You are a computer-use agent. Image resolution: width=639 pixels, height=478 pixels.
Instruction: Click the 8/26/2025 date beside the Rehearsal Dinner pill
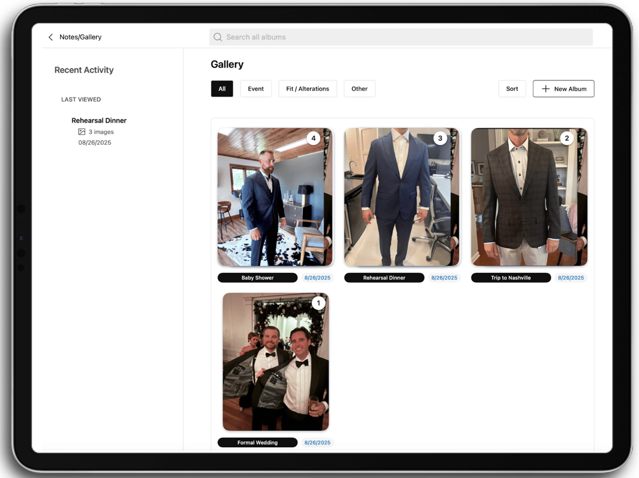(x=444, y=278)
